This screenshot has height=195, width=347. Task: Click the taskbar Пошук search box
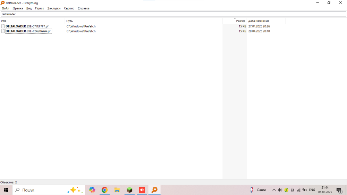point(49,190)
